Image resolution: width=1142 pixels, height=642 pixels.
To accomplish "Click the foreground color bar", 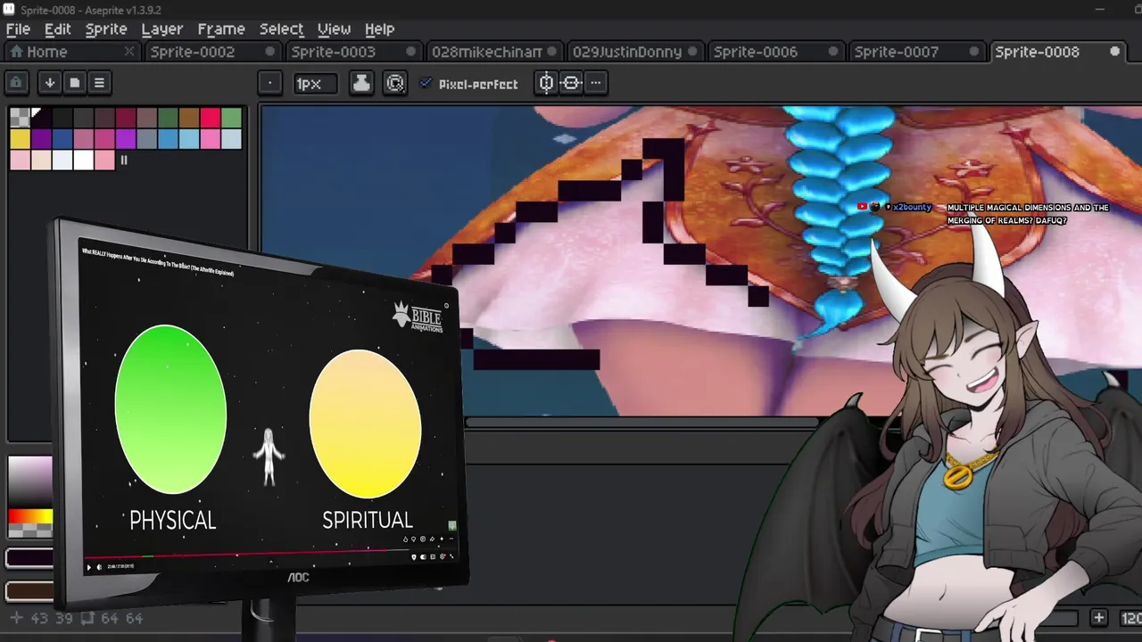I will (x=29, y=559).
